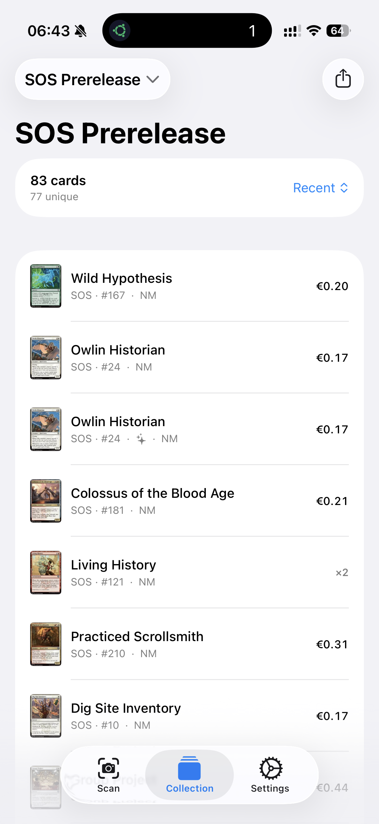The height and width of the screenshot is (824, 379).
Task: Tap the €0.20 price of Wild Hypothesis
Action: click(332, 286)
